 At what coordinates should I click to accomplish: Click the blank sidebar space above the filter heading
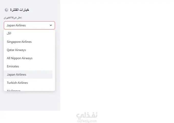(x=29, y=3)
